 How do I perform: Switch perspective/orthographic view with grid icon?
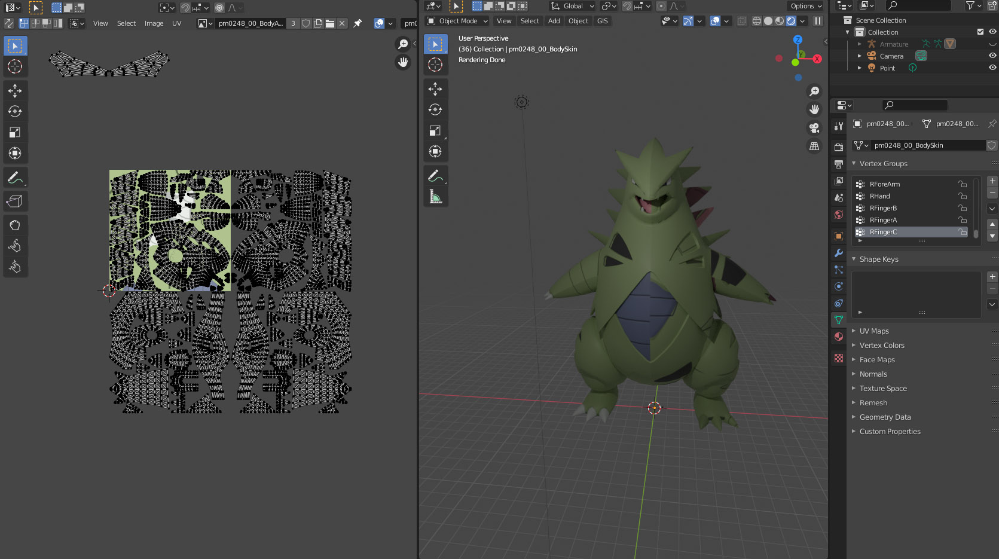tap(814, 146)
